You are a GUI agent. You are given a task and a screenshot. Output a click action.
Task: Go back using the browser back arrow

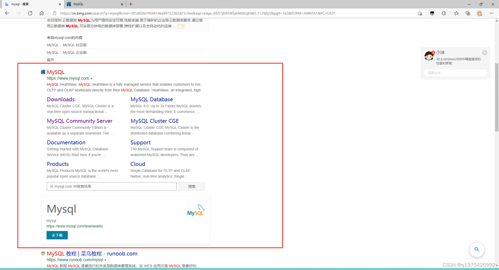click(x=7, y=13)
